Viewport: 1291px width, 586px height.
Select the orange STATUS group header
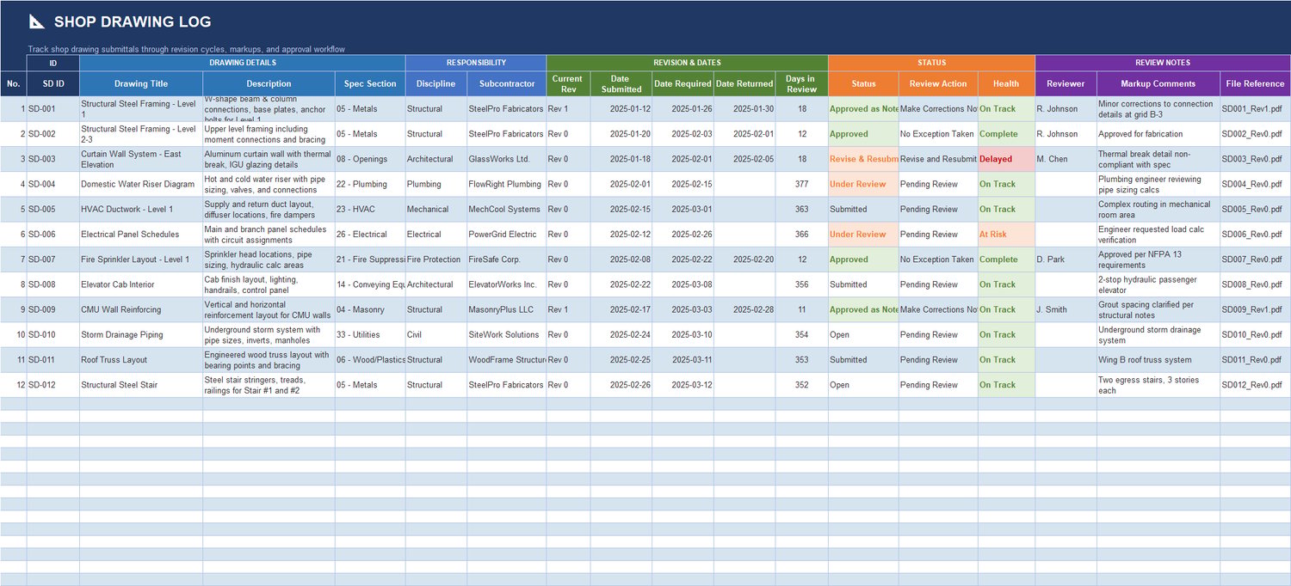point(931,63)
